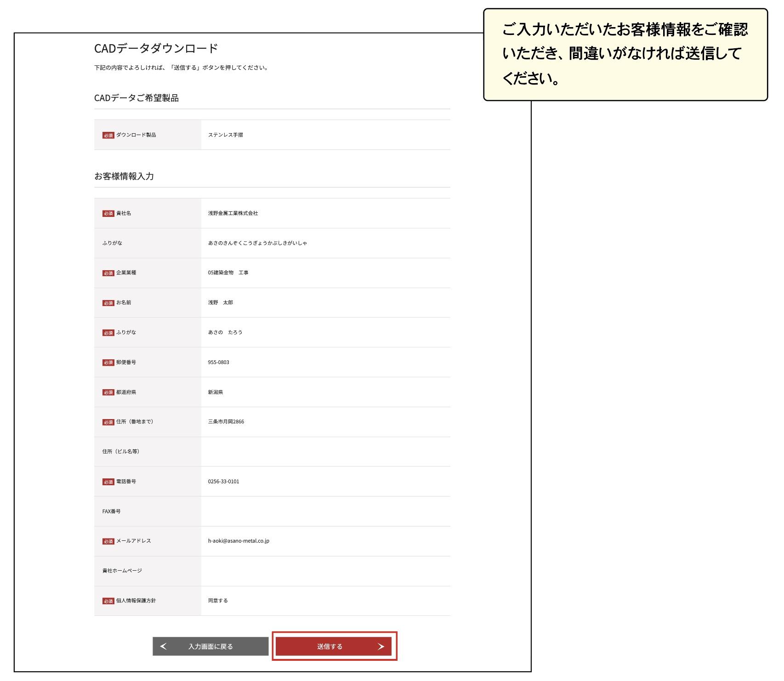Click the 送信する submit button
Image resolution: width=784 pixels, height=681 pixels.
tap(334, 646)
